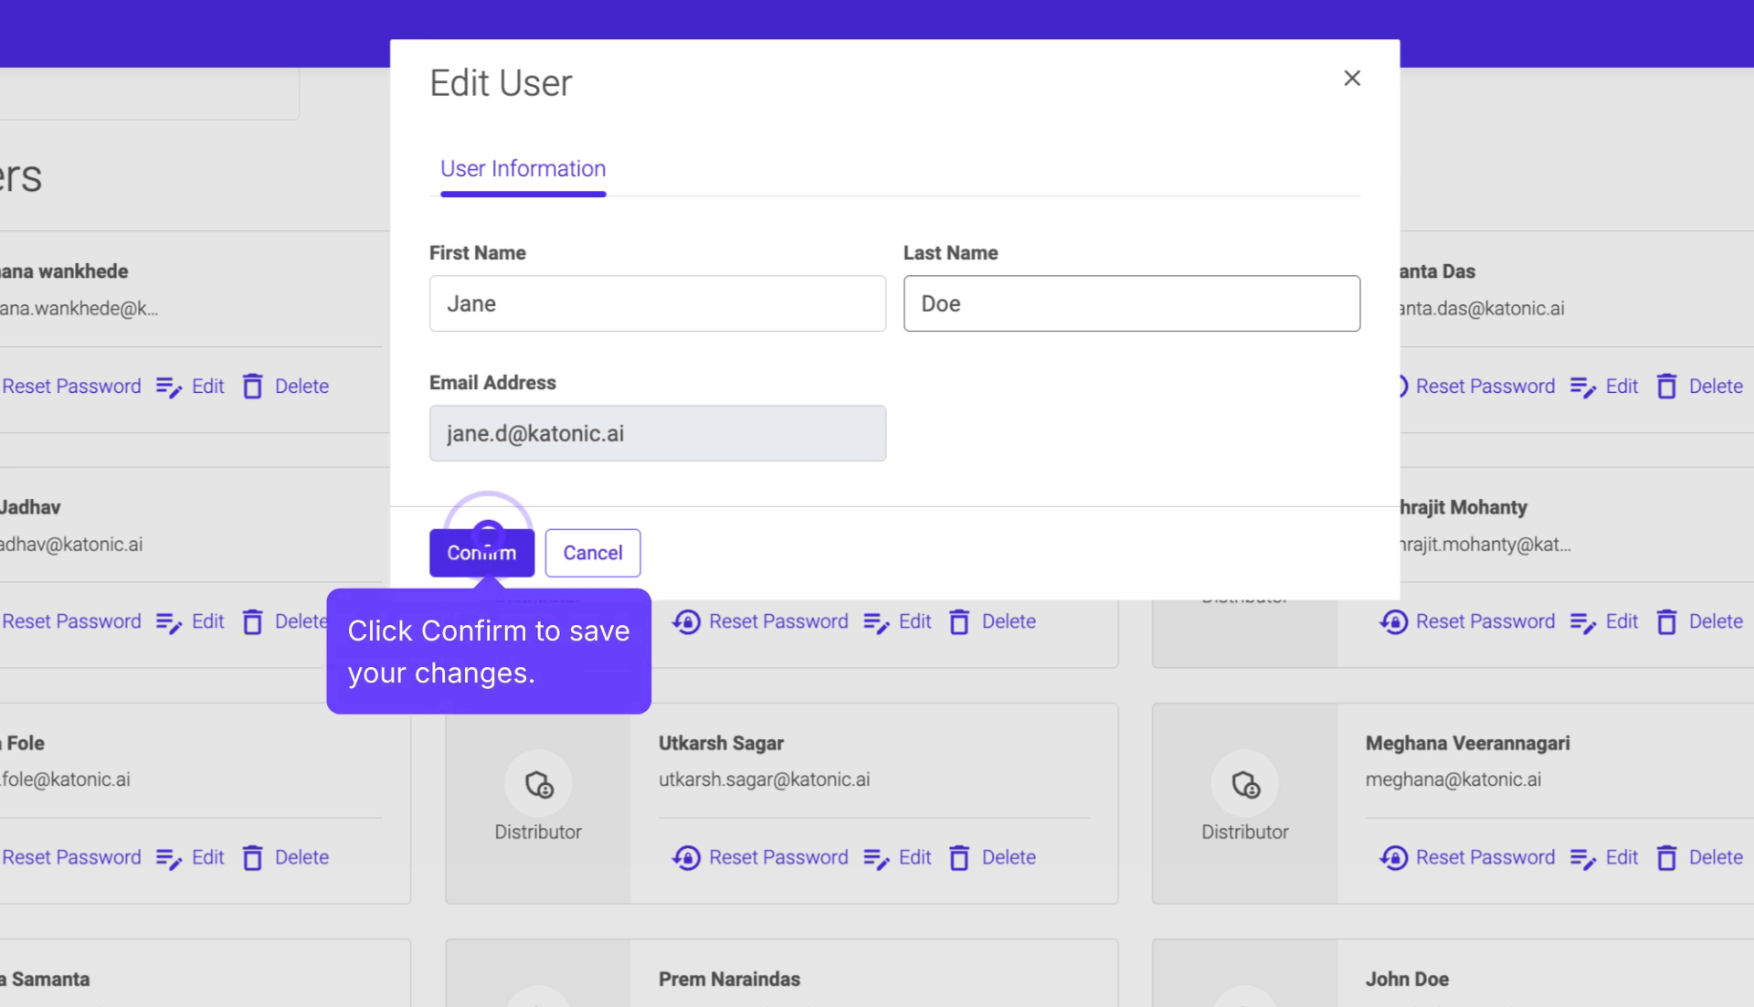The width and height of the screenshot is (1754, 1007).
Task: Click the Delete trash icon for Utkarsh Sagar
Action: click(960, 857)
